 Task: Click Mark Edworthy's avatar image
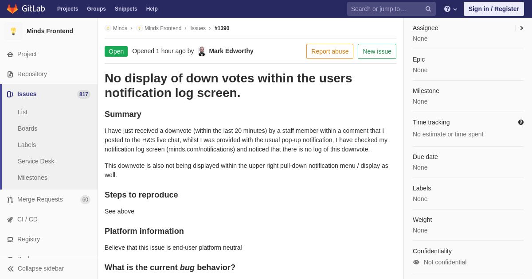(x=202, y=51)
